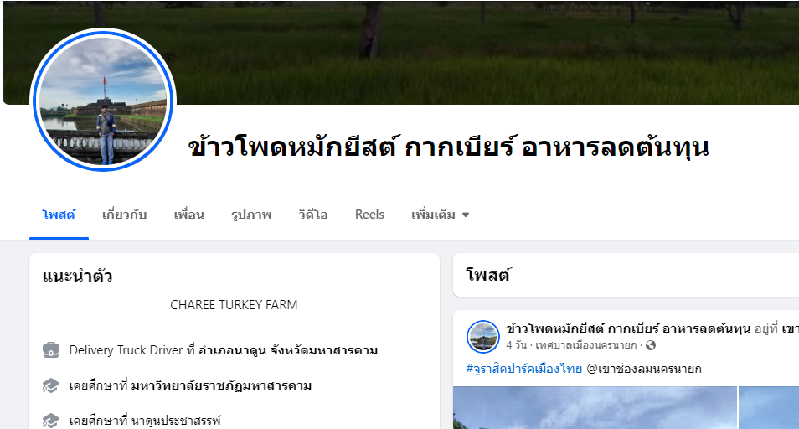Click the #จูราสิคปาร์คเมืองไทย hashtag

tap(523, 369)
